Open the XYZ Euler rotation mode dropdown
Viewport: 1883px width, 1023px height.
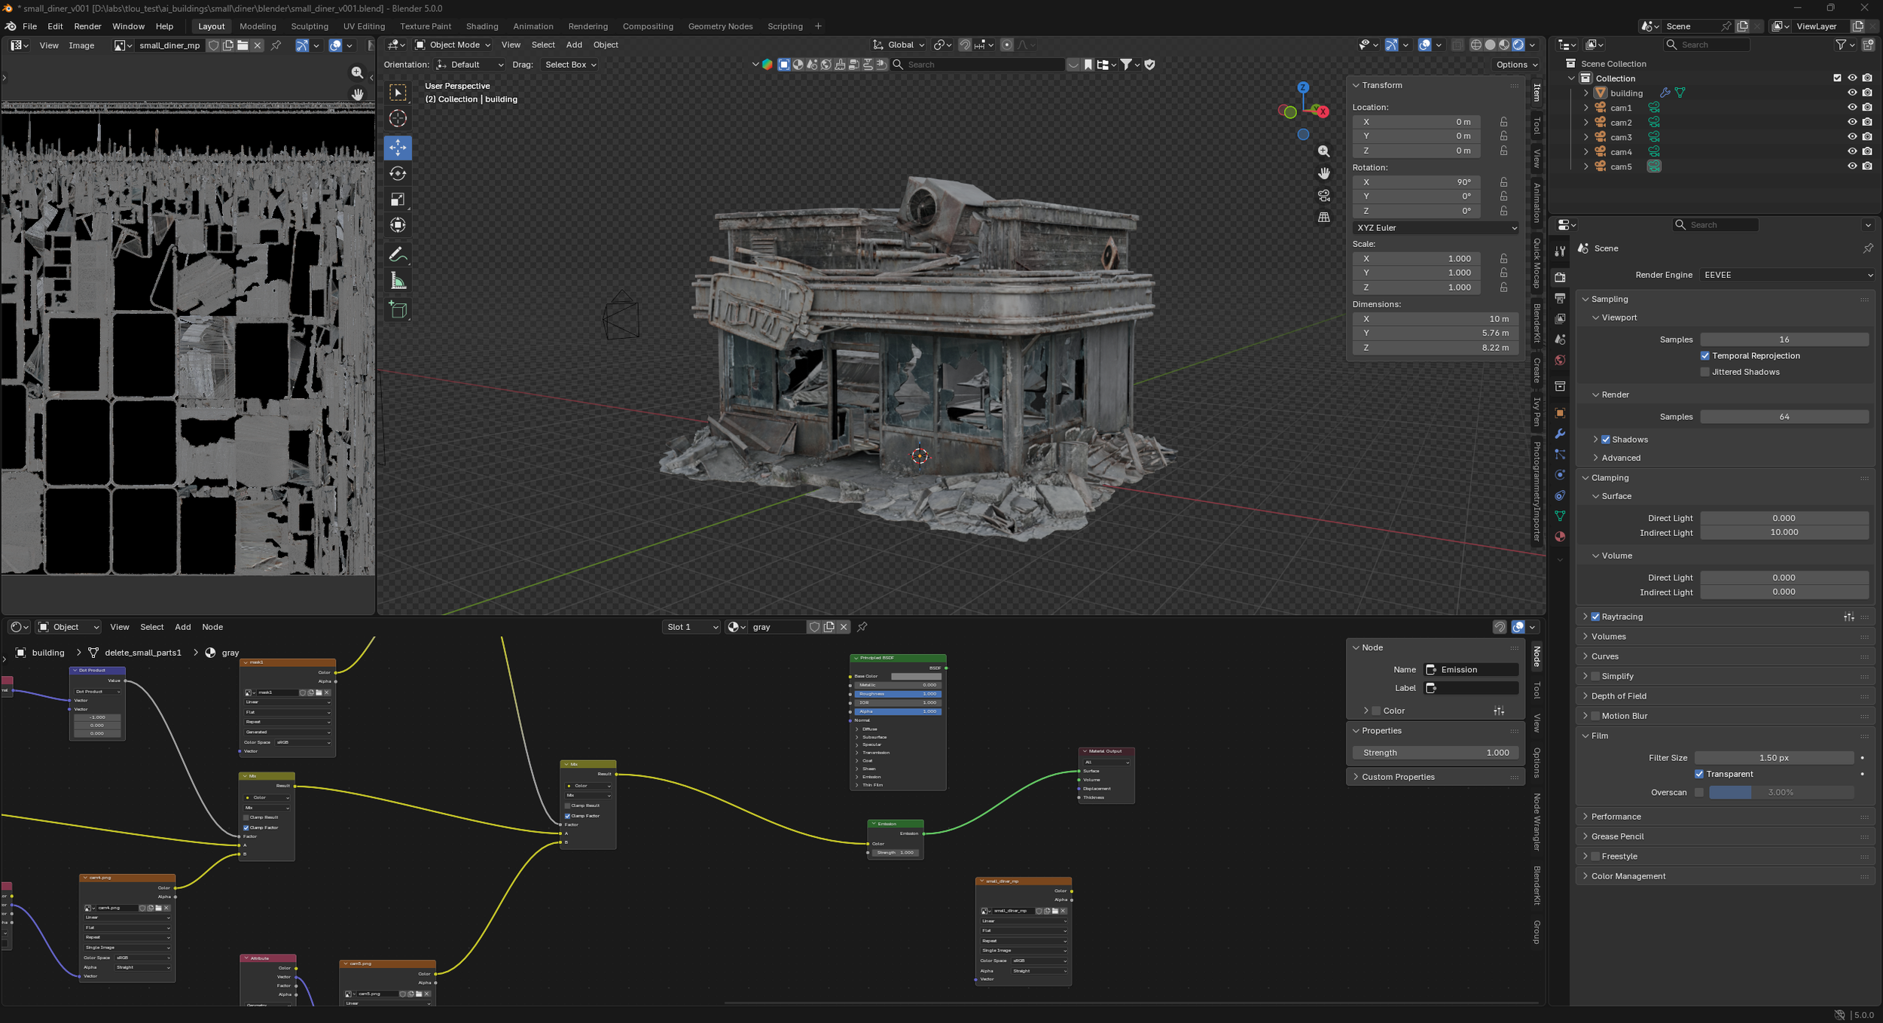point(1435,228)
